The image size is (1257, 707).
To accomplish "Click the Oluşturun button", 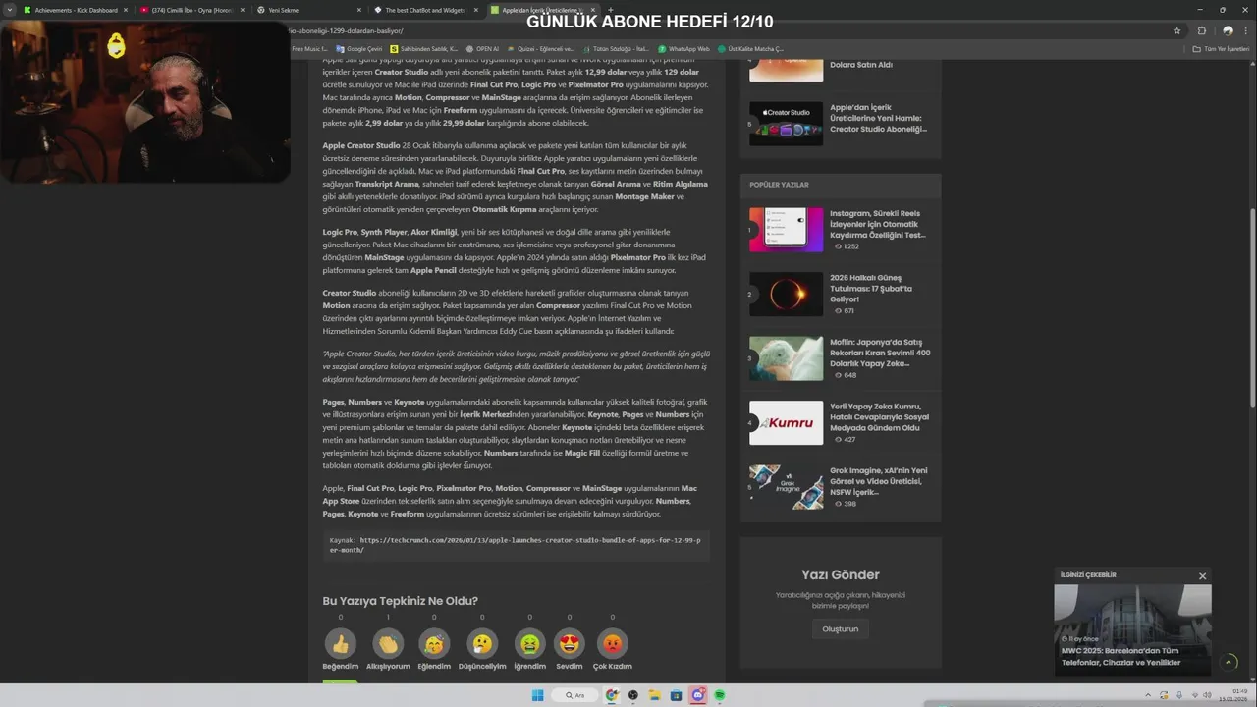I will tap(840, 628).
